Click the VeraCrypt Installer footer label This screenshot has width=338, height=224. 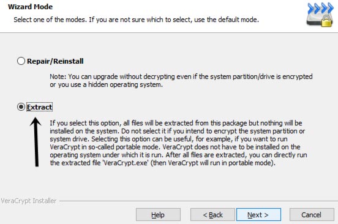point(28,201)
